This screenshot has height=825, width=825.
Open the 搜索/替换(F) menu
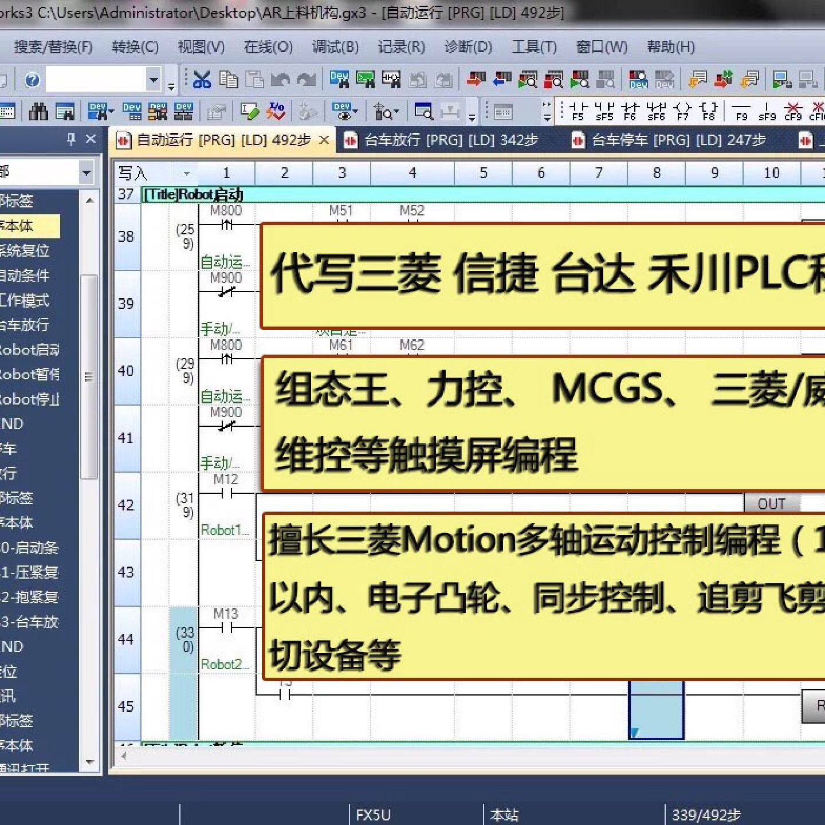click(x=53, y=47)
